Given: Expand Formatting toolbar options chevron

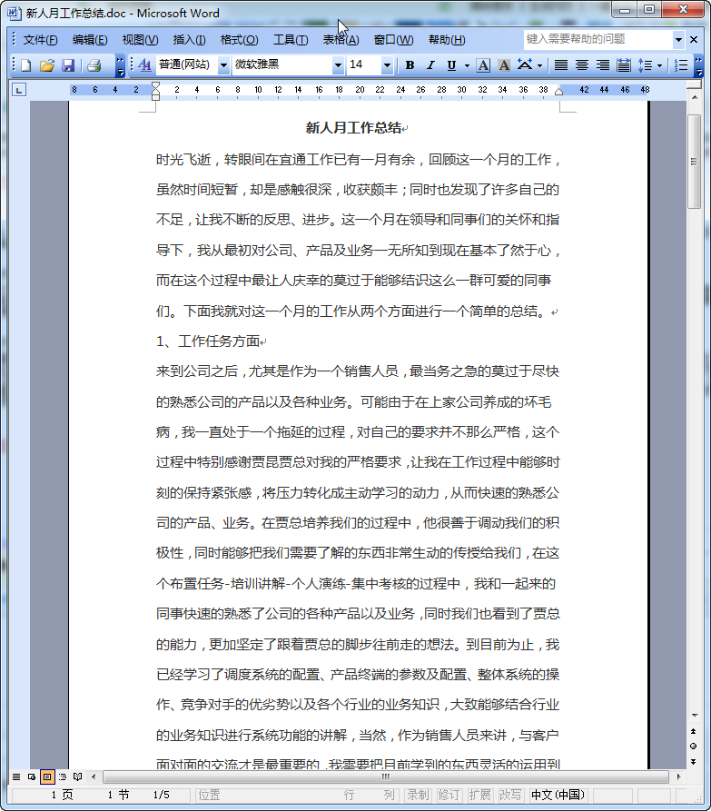Looking at the screenshot, I should click(698, 65).
